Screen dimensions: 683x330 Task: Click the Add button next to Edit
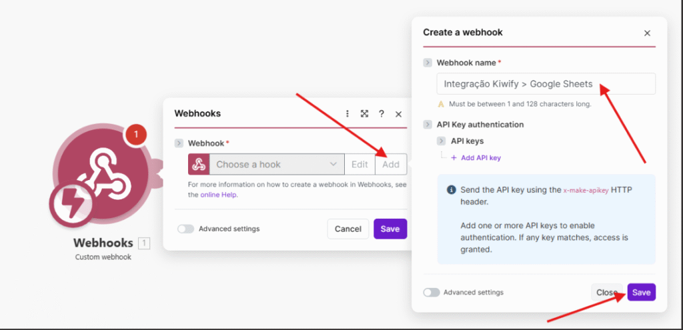click(391, 165)
